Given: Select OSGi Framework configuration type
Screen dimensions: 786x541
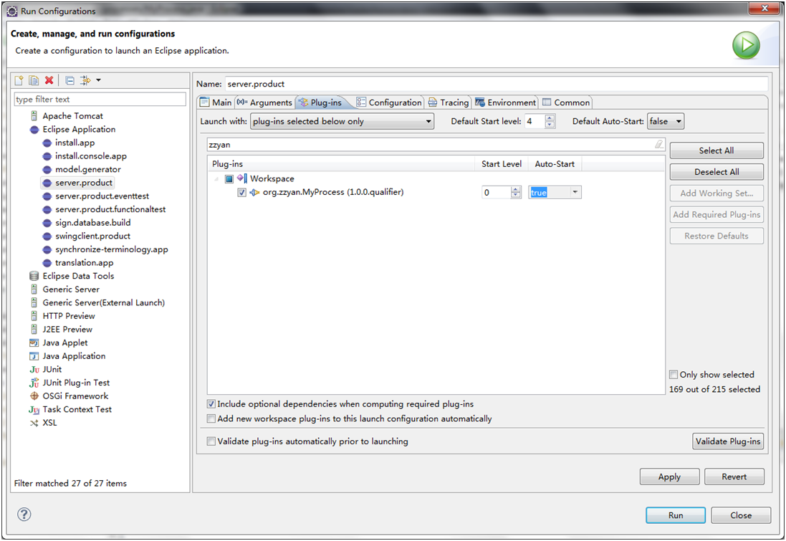Looking at the screenshot, I should tap(75, 396).
